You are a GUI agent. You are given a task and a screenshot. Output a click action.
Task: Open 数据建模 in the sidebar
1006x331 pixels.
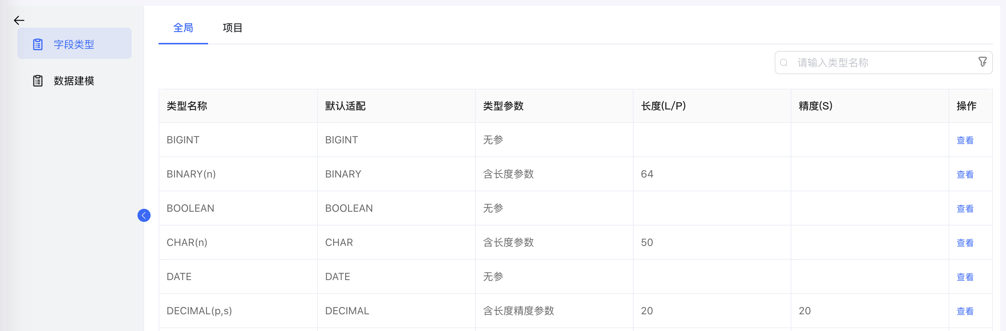coord(74,81)
